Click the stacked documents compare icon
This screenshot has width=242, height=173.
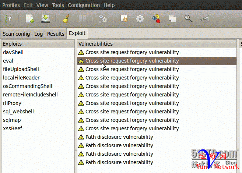[x=172, y=19]
